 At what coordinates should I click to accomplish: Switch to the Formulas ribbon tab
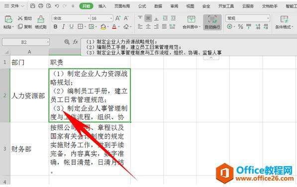click(142, 6)
